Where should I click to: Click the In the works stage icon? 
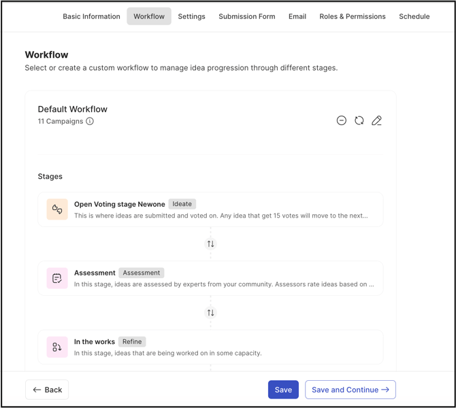tap(57, 347)
